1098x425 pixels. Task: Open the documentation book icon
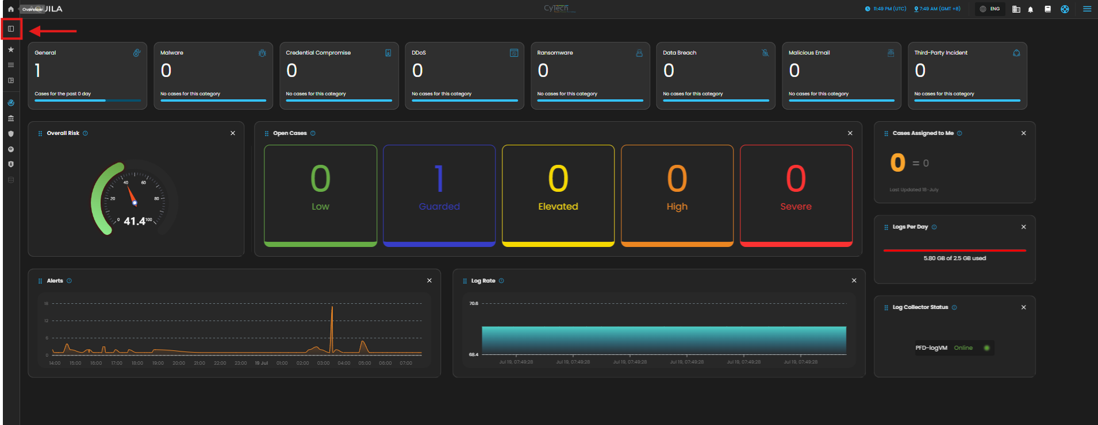tap(1047, 9)
